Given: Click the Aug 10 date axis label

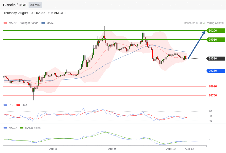Looking at the screenshot, I should [171, 149].
